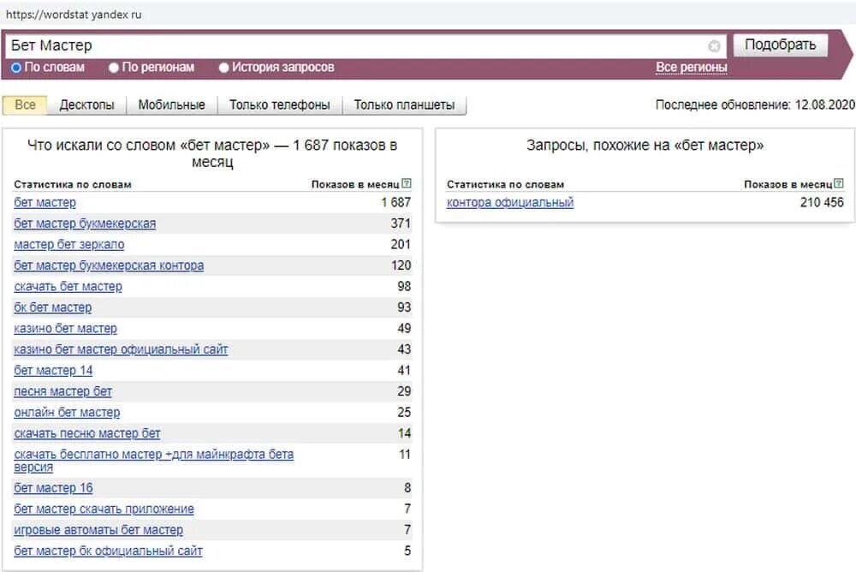
Task: Click the wordstat yandex ru URL text
Action: (74, 15)
